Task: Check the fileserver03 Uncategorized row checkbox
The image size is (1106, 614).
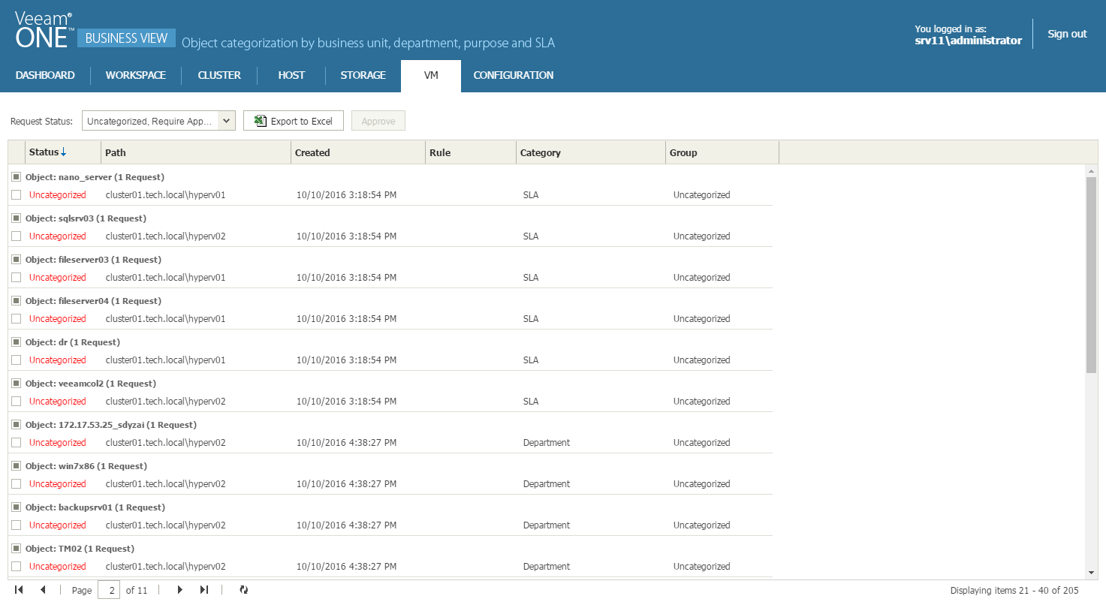Action: tap(17, 277)
